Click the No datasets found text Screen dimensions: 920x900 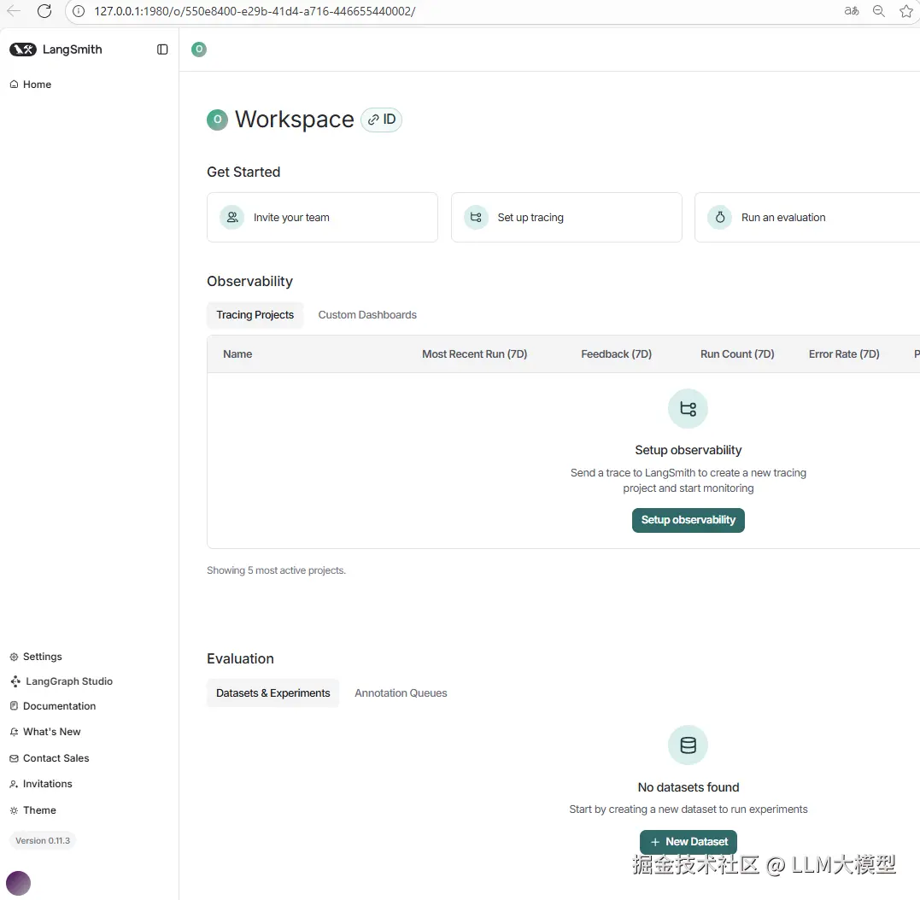coord(689,787)
